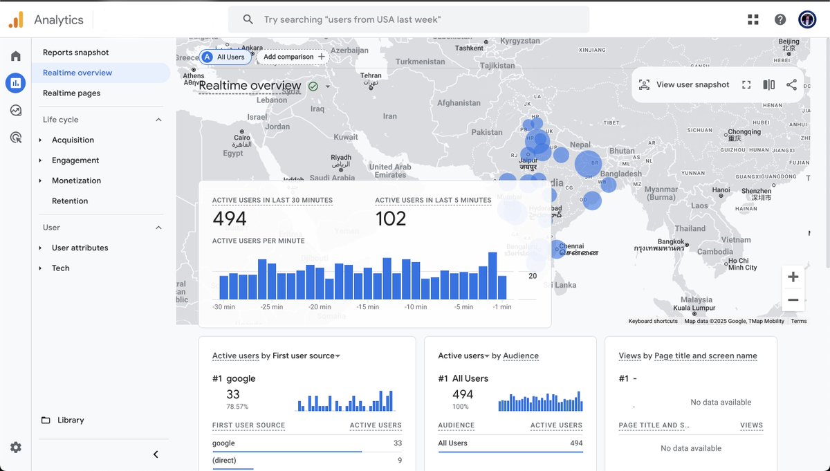Viewport: 830px width, 471px height.
Task: Click the page vertical scrollbar
Action: tap(827, 154)
